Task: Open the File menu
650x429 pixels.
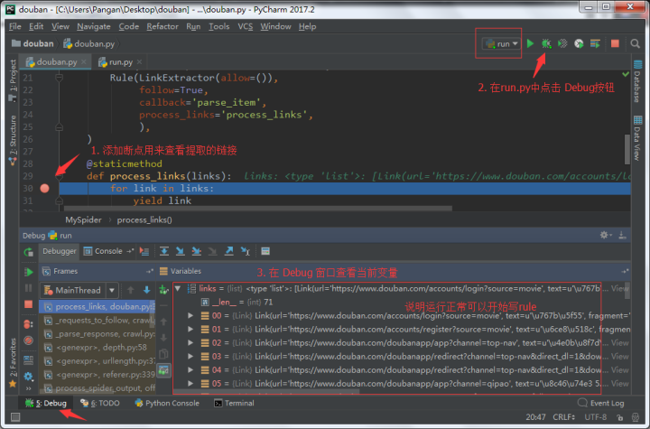Action: 15,26
